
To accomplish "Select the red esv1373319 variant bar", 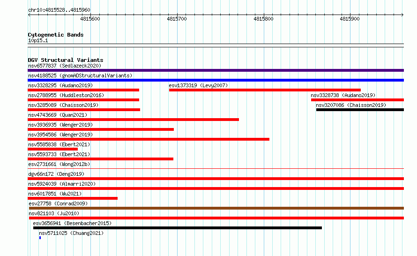I will (265, 90).
